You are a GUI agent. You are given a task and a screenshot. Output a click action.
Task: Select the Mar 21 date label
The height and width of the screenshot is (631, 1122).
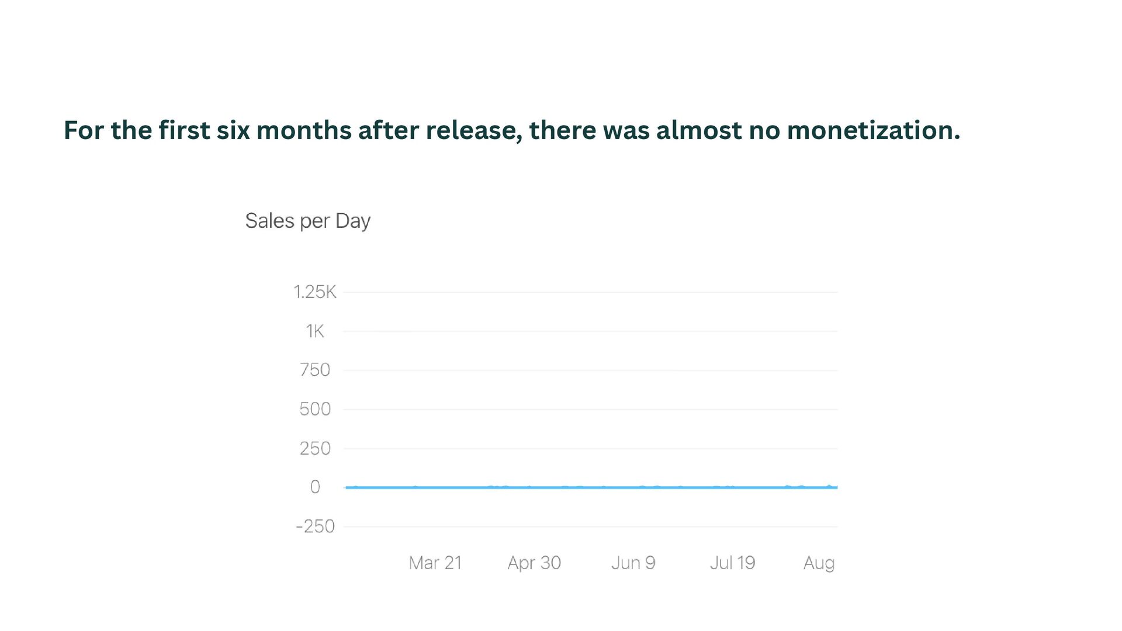click(435, 563)
